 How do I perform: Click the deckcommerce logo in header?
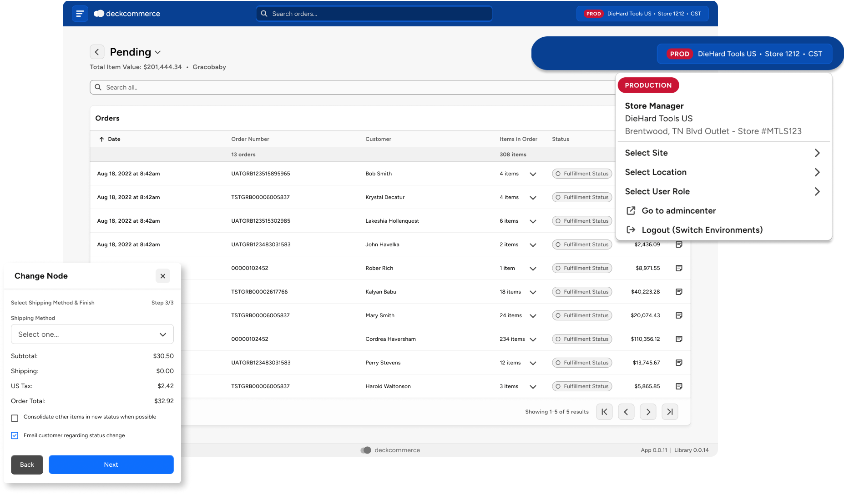coord(127,14)
